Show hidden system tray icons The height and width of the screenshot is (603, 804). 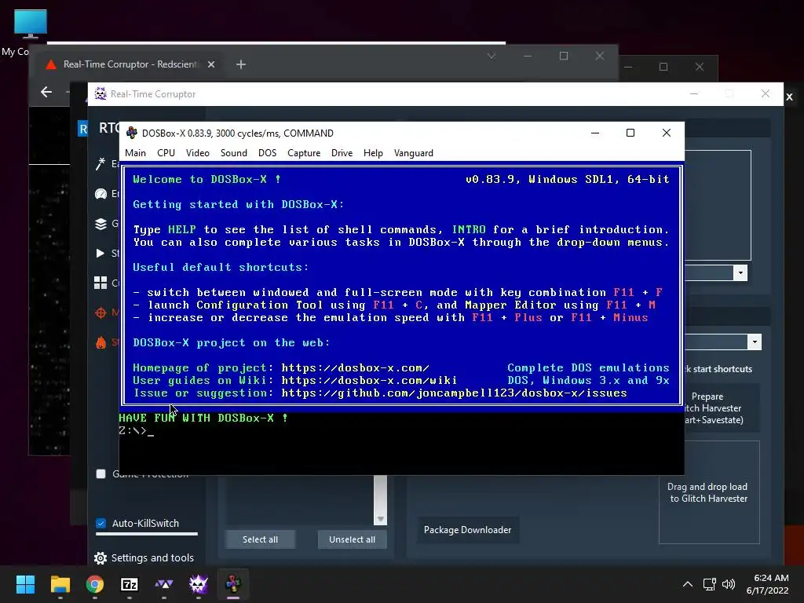point(688,584)
